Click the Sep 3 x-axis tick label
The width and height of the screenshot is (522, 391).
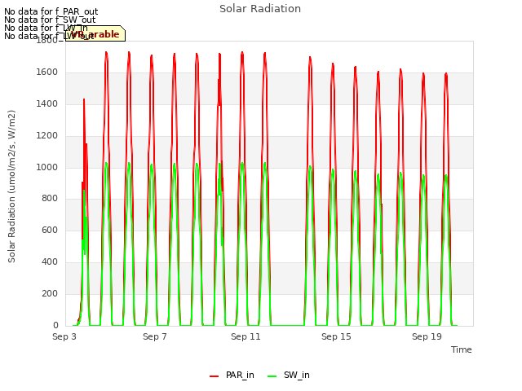click(64, 336)
